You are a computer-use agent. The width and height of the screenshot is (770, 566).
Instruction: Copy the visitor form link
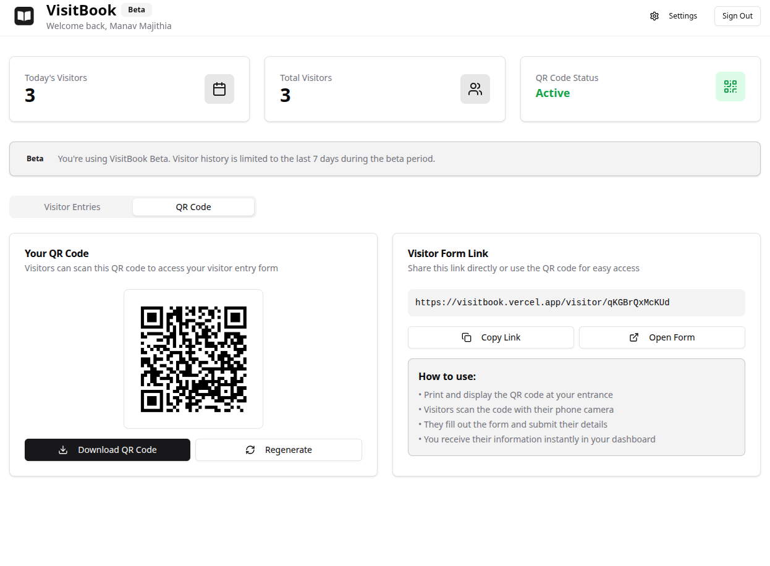[x=491, y=337]
